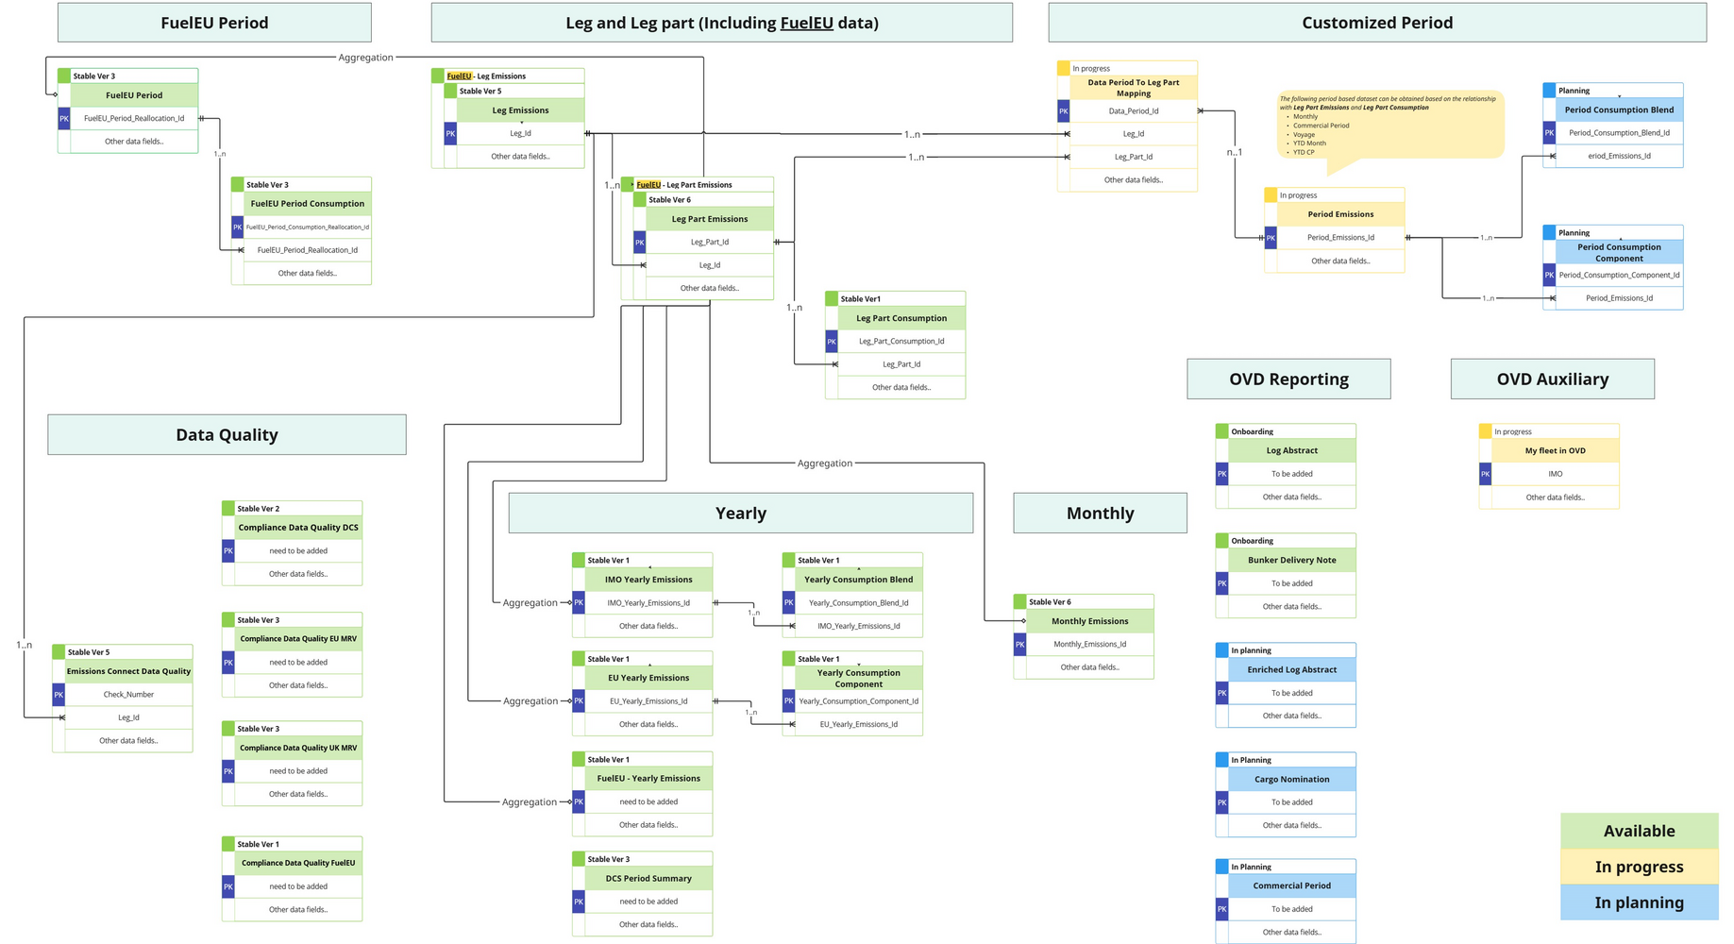Select the DCS Period Summary entity title

[648, 878]
